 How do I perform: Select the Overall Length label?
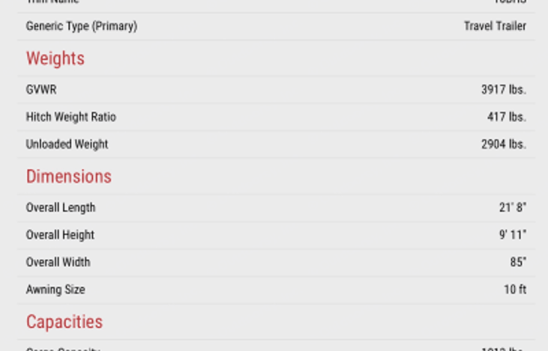(x=61, y=207)
